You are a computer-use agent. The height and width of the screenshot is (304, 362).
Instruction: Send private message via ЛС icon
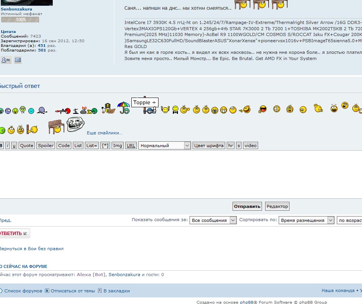pyautogui.click(x=6, y=60)
